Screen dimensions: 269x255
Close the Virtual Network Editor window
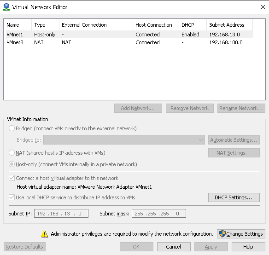pos(263,7)
